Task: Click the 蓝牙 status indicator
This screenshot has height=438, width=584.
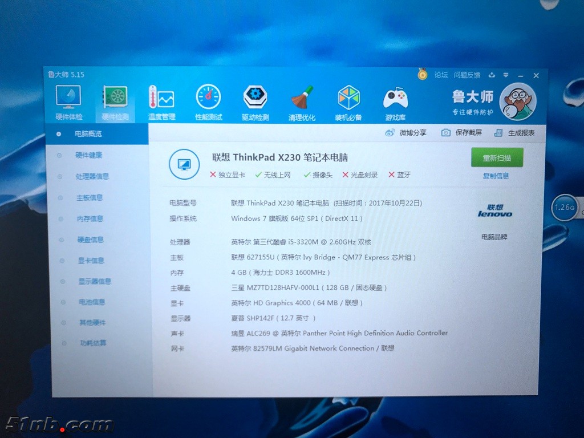Action: click(x=399, y=175)
